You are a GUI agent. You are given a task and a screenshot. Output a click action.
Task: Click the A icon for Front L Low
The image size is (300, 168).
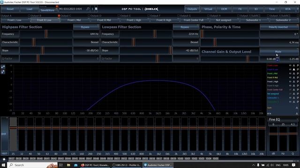pyautogui.click(x=294, y=65)
